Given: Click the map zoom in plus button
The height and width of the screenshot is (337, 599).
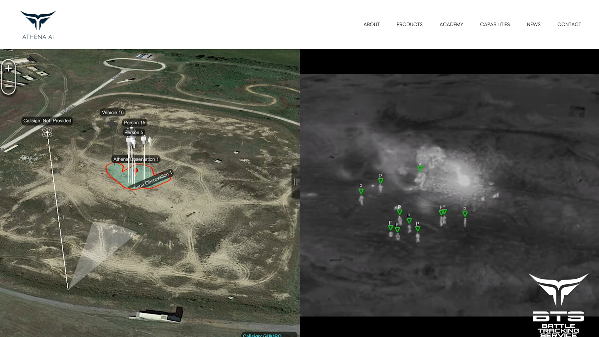Looking at the screenshot, I should [x=8, y=68].
